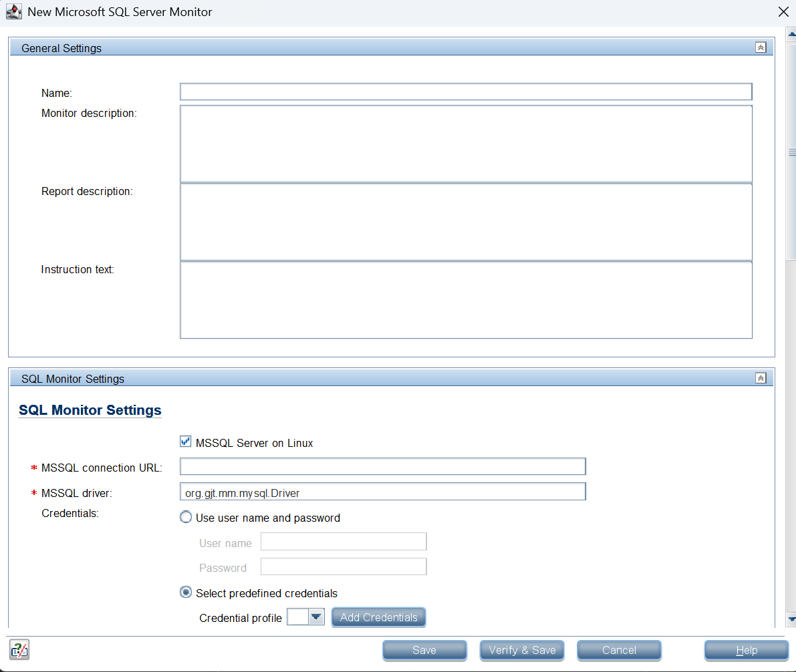Image resolution: width=796 pixels, height=672 pixels.
Task: Collapse the General Settings panel
Action: [x=761, y=47]
